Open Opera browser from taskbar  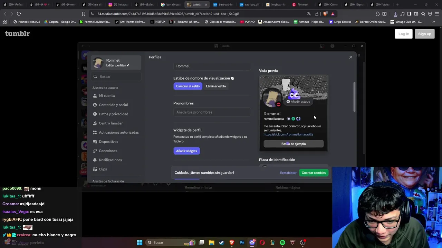[x=262, y=242]
